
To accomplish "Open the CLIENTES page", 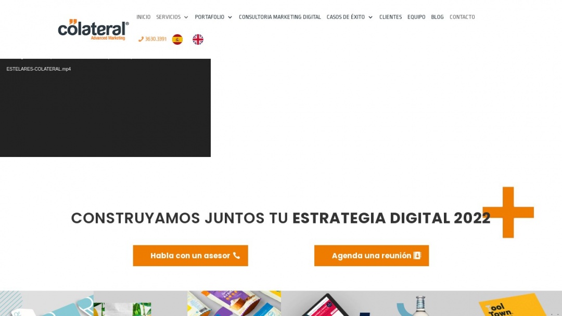I will tap(390, 17).
